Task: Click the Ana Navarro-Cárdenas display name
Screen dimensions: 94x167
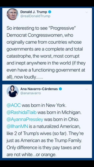Action: click(39, 89)
